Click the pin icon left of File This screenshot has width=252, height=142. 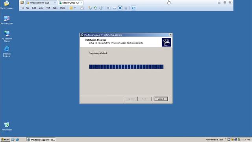coord(22,8)
